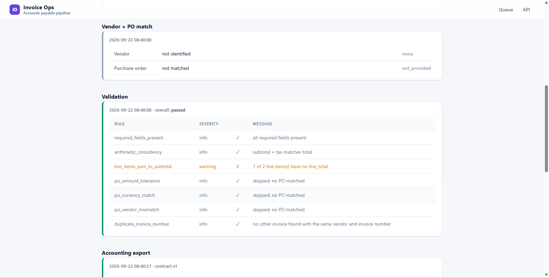Click the 'contract v1' export timestamp line
Viewport: 549px width, 278px height.
[143, 266]
